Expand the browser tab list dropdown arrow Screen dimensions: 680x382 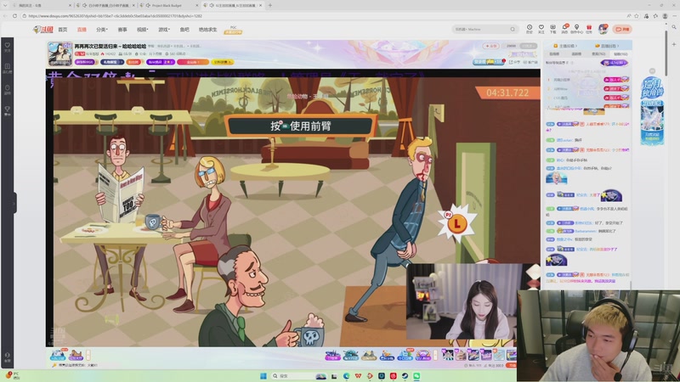point(5,5)
